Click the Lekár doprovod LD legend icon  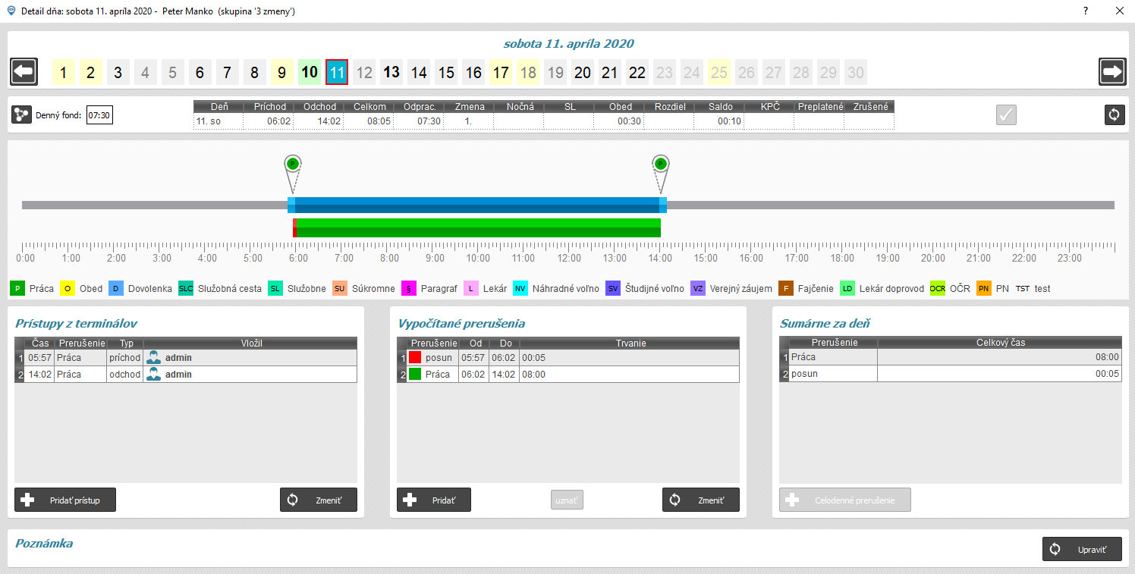click(x=847, y=288)
